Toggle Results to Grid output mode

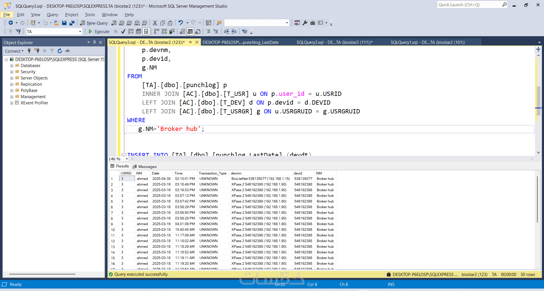[x=190, y=31]
